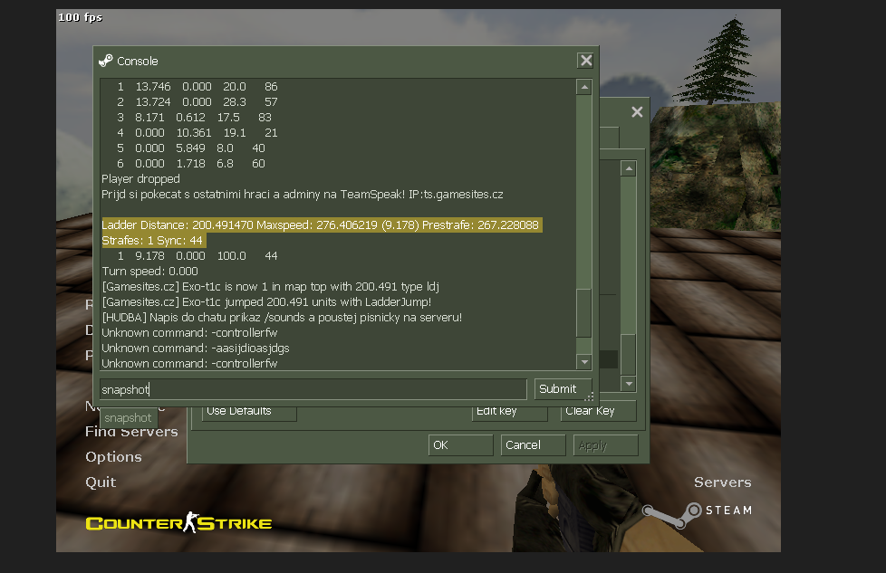Click the console scrollbar down arrow
The image size is (886, 573).
(583, 362)
